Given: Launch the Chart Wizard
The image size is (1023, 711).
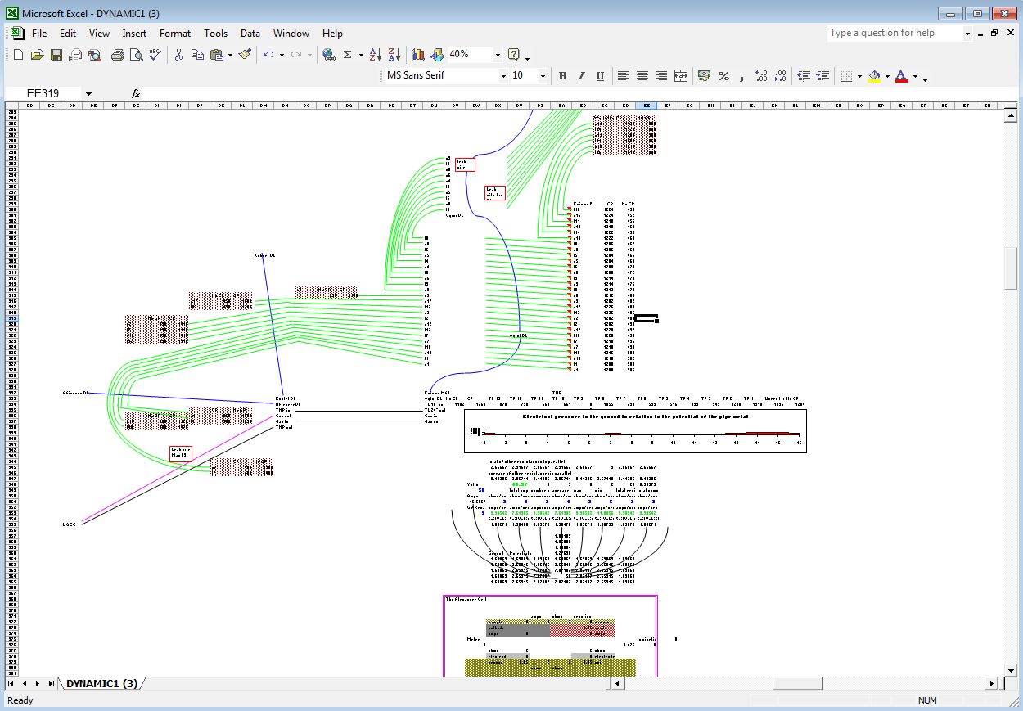Looking at the screenshot, I should (x=418, y=55).
